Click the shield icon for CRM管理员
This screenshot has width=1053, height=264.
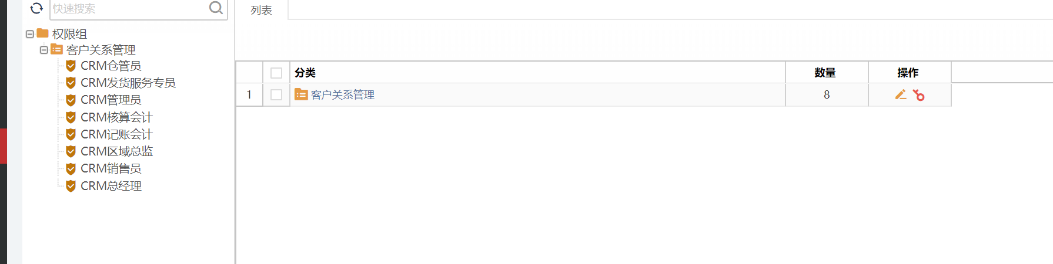point(71,100)
